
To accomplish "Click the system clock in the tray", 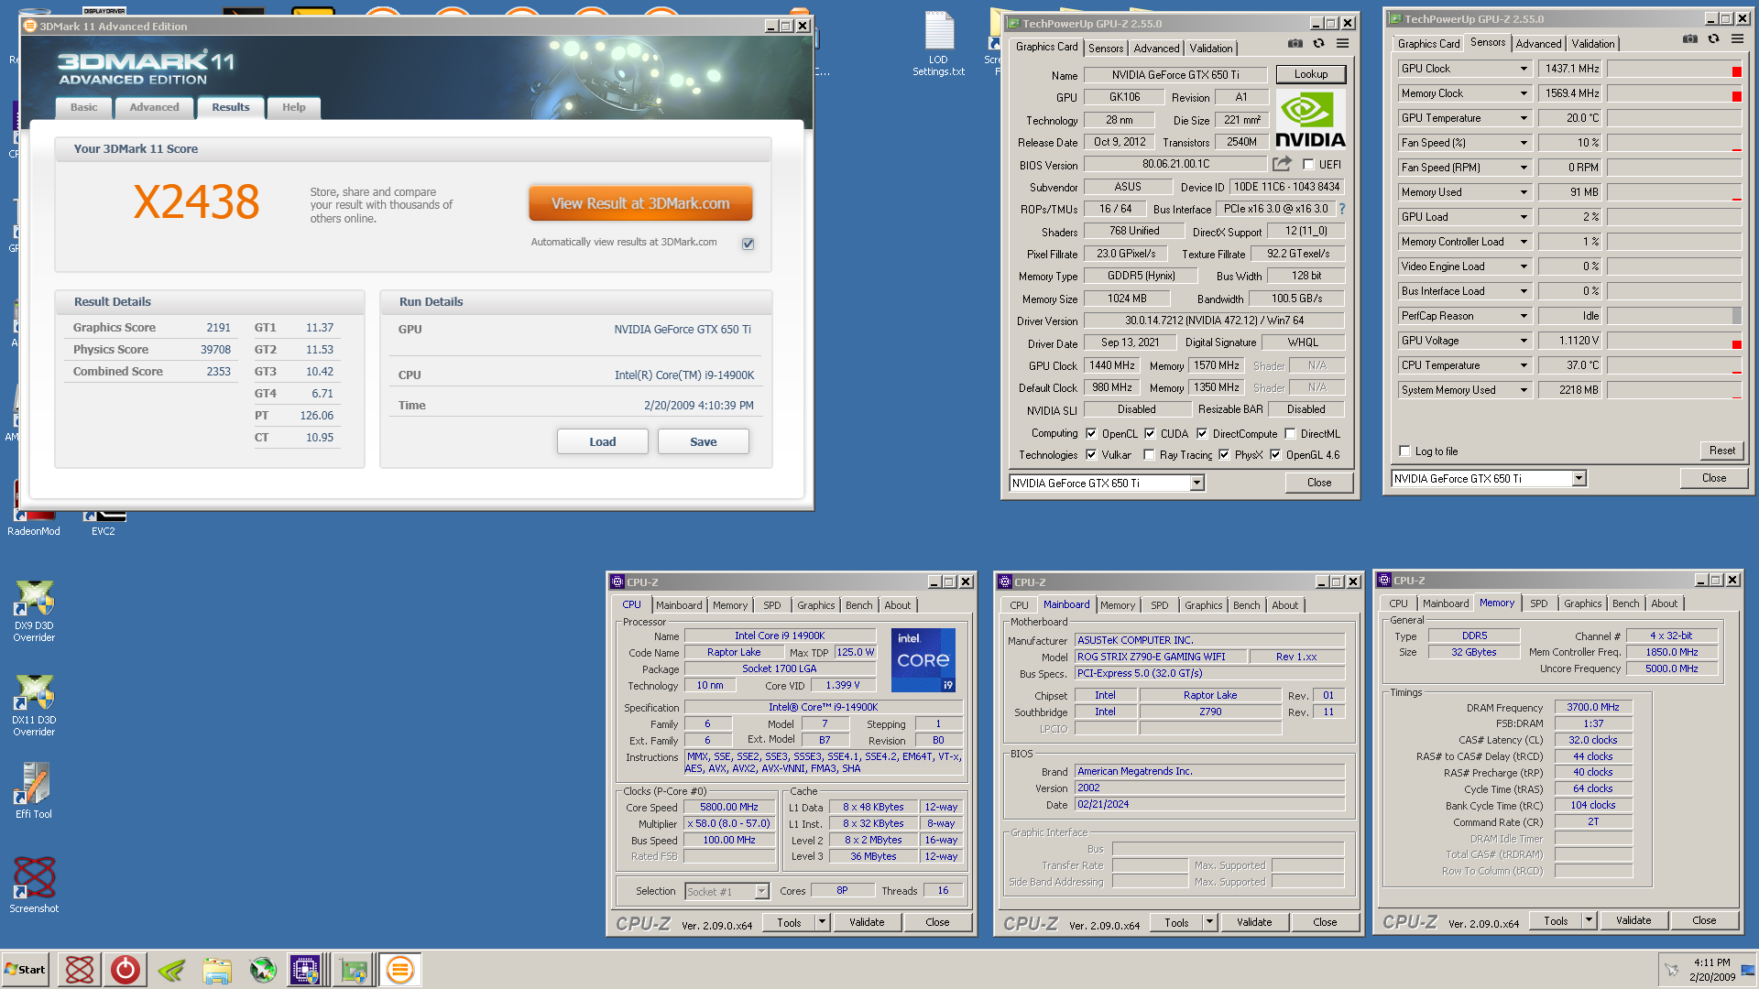I will 1711,970.
